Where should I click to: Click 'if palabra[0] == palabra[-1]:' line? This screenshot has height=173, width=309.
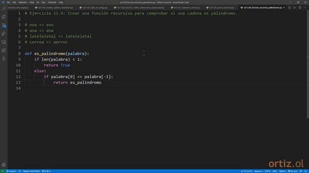tap(78, 77)
